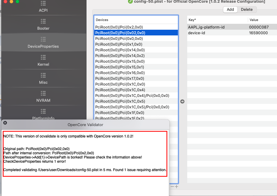Select device PciRoot(0x0)/Pci(0x1C,0x4)/Pci(0x0,0x0)
This screenshot has width=277, height=196.
[132, 95]
